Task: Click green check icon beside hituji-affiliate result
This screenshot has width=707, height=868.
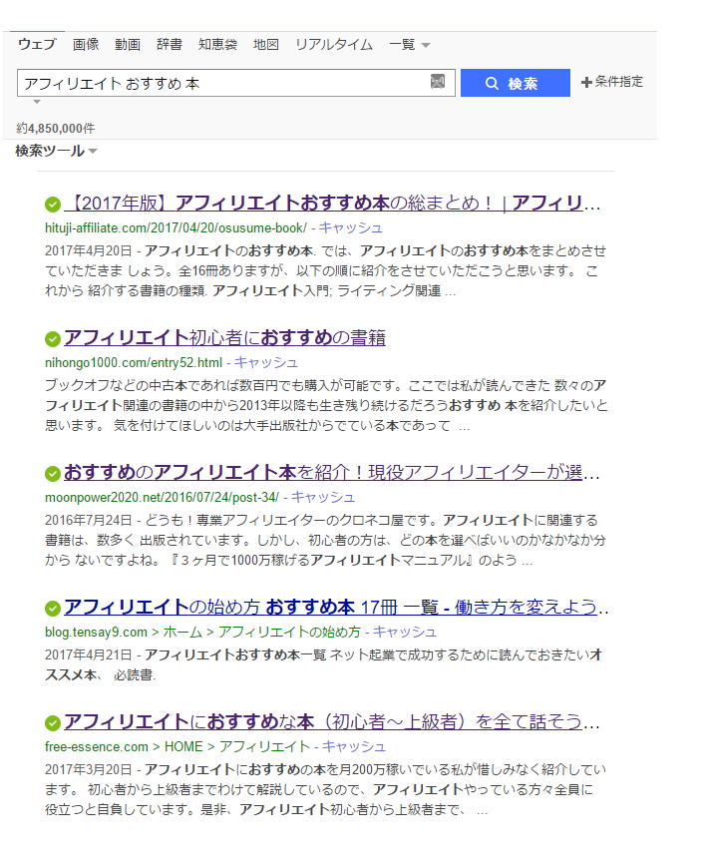Action: pos(53,205)
